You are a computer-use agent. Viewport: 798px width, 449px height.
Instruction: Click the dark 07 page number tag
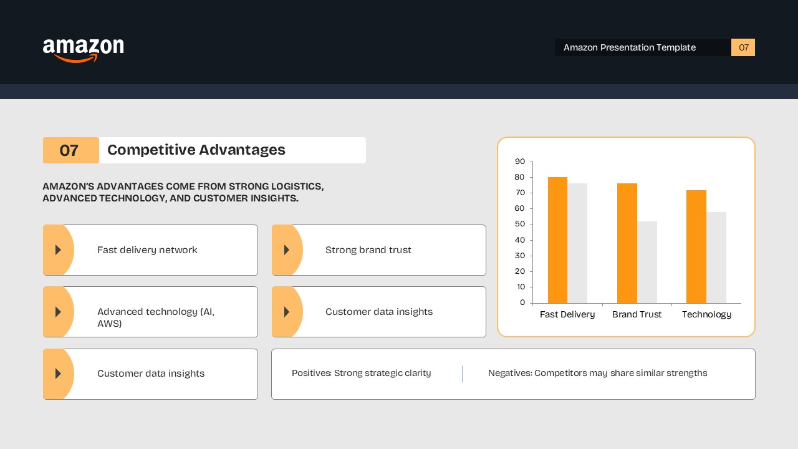[x=743, y=47]
